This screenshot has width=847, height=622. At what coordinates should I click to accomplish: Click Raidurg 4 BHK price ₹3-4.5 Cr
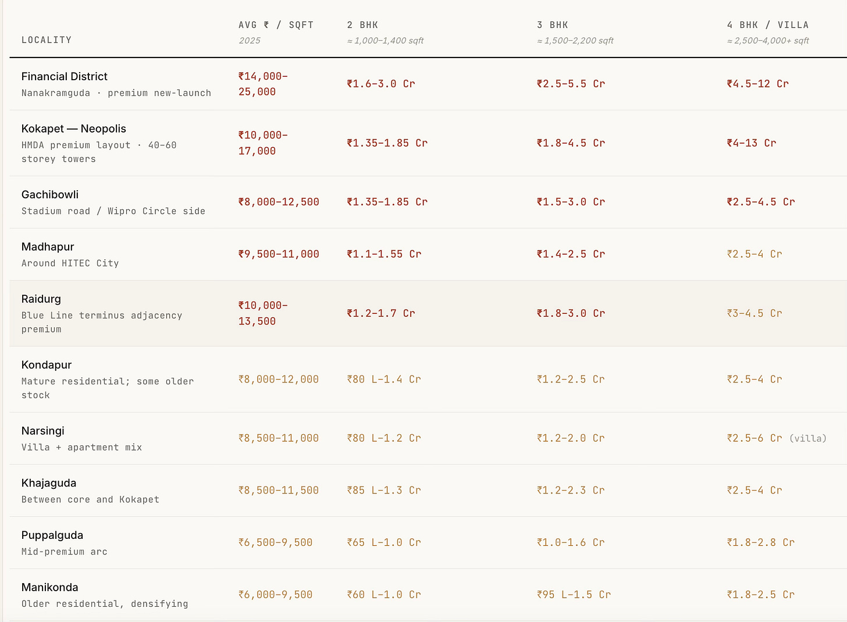point(755,313)
